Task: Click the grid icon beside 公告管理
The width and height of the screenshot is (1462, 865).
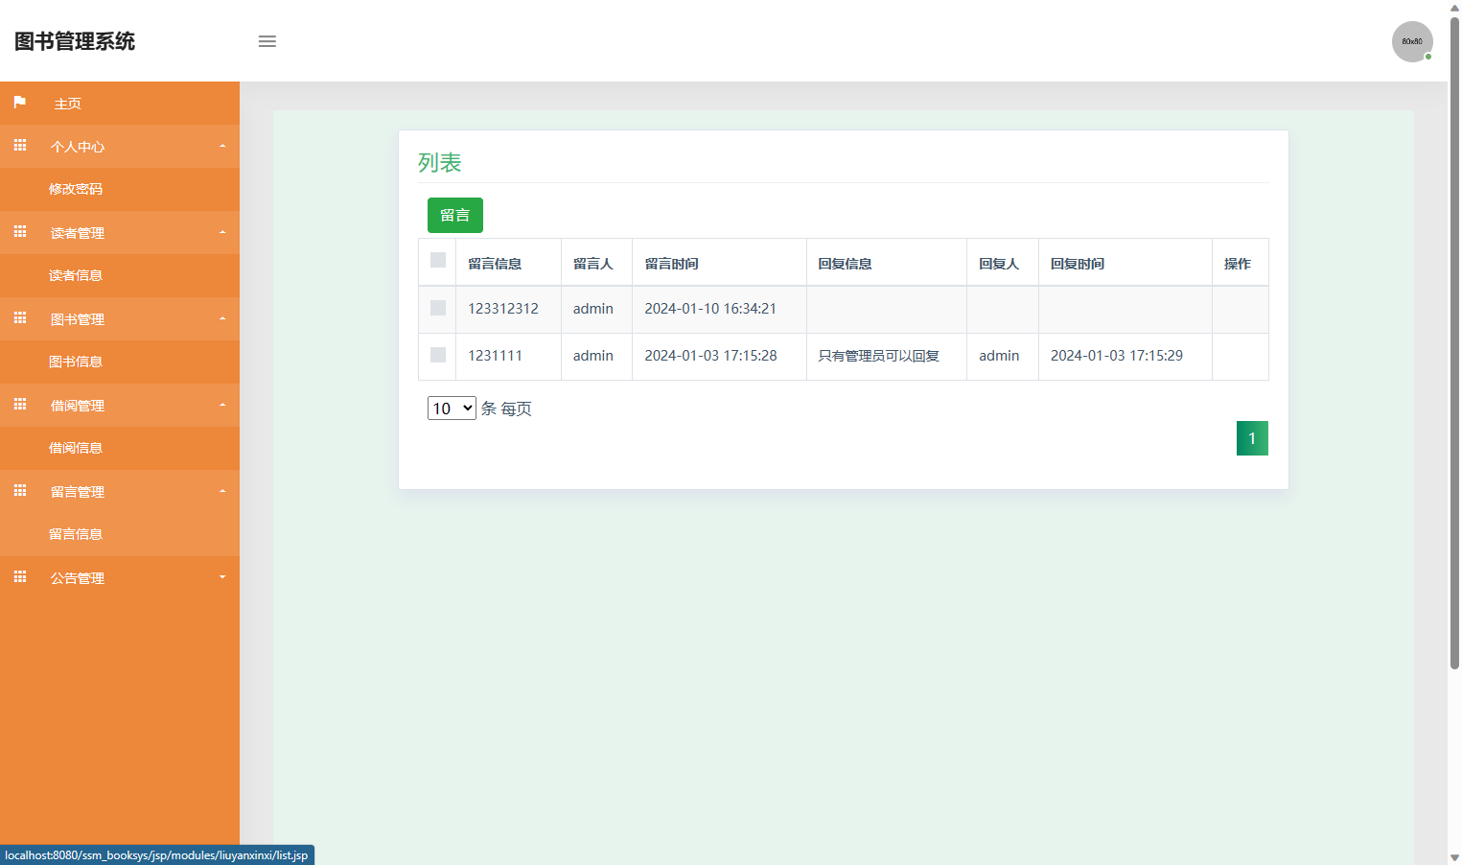Action: (20, 577)
